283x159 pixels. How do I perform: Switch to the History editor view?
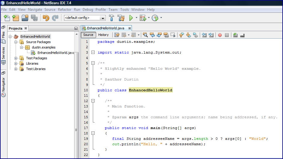(x=103, y=35)
